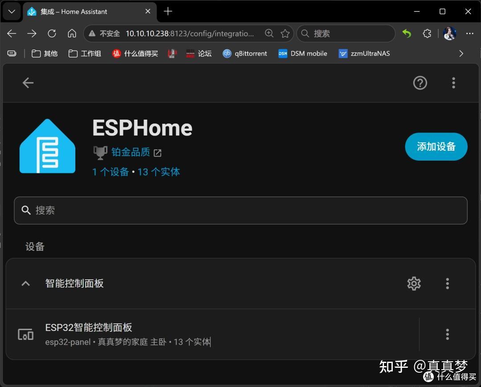Screen dimensions: 481x387
Task: Open the tab list dropdown
Action: (12, 12)
